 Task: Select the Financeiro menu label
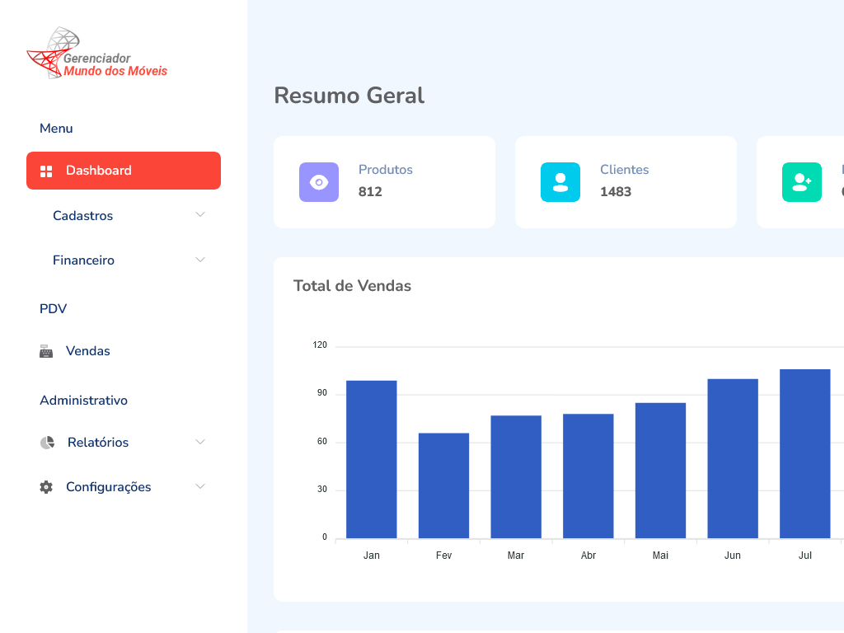[x=83, y=260]
